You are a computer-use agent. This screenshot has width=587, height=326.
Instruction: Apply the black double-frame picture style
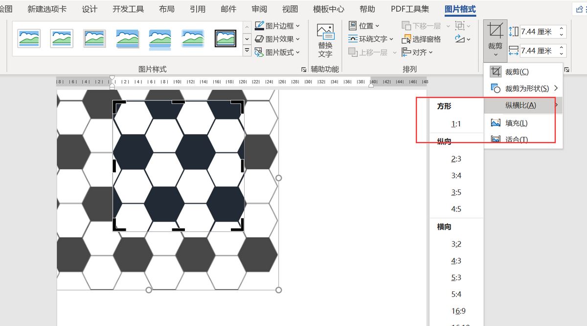pyautogui.click(x=226, y=38)
